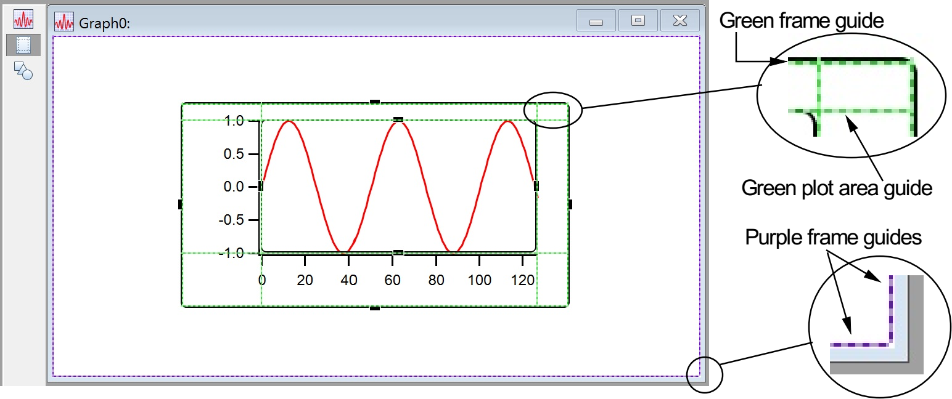Viewport: 952px width, 399px height.
Task: Click the left-middle handle of the graph frame
Action: 180,204
